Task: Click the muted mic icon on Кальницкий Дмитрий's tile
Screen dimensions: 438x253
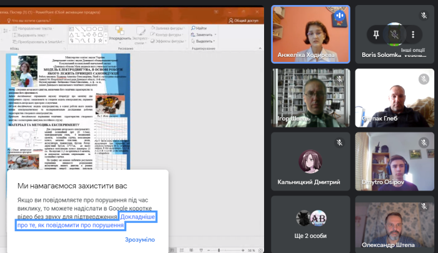Action: point(340,142)
